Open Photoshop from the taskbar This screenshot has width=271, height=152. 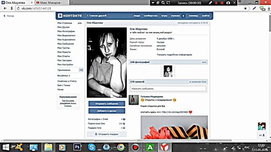[77, 147]
